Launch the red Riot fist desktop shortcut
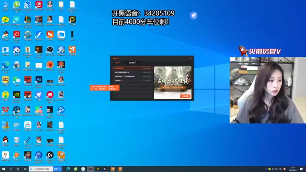 tap(50, 97)
